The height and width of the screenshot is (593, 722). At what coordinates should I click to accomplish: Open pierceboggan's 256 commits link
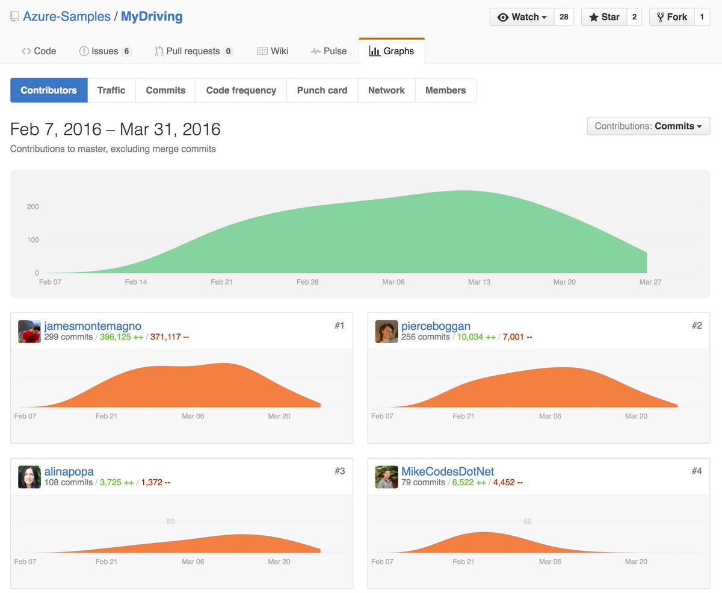tap(425, 337)
